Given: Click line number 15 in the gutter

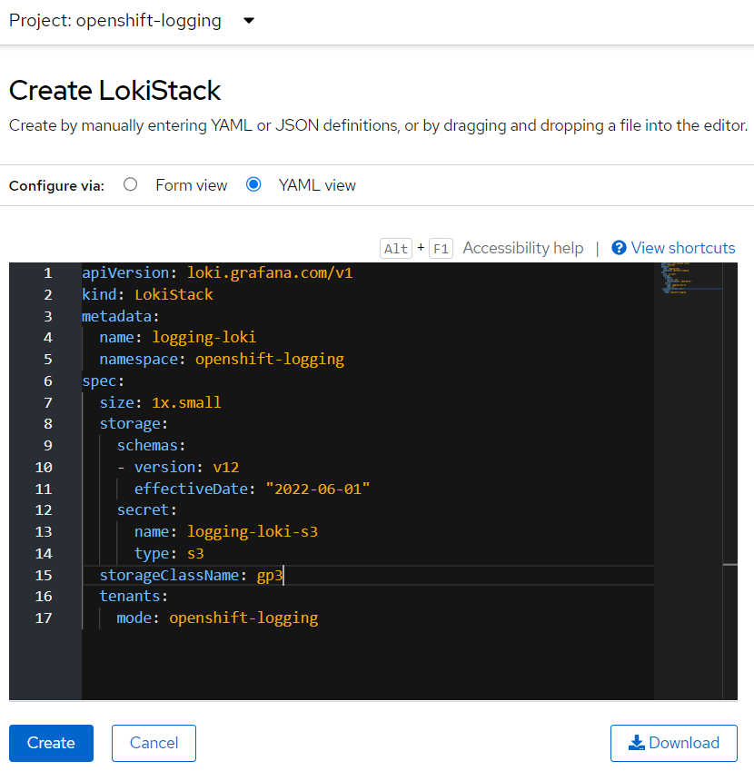Looking at the screenshot, I should (x=44, y=575).
